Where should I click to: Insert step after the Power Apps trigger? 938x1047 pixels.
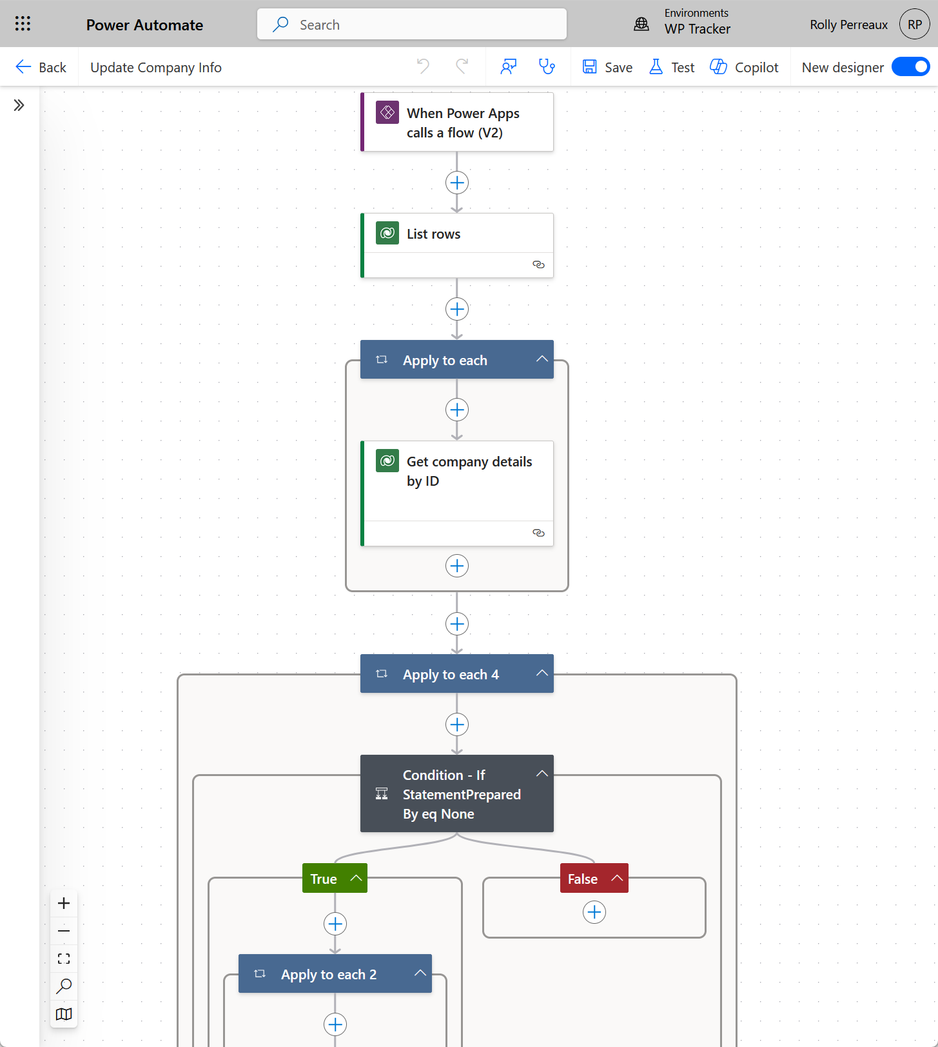click(457, 183)
